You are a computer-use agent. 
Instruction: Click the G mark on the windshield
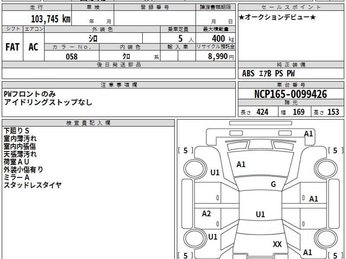tap(273, 184)
